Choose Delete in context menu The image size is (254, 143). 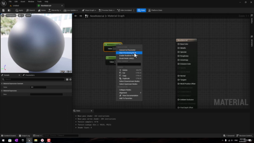(x=129, y=70)
